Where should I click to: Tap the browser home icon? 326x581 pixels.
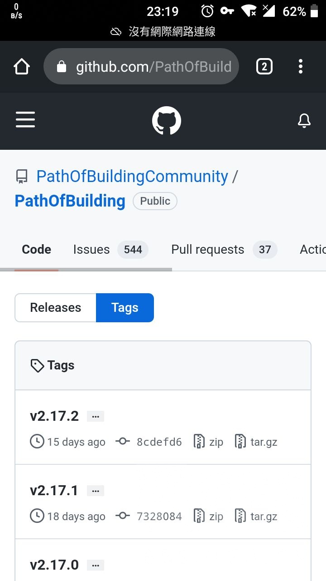click(22, 67)
